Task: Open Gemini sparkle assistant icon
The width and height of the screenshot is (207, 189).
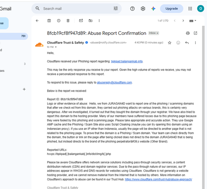Action: 153,9
